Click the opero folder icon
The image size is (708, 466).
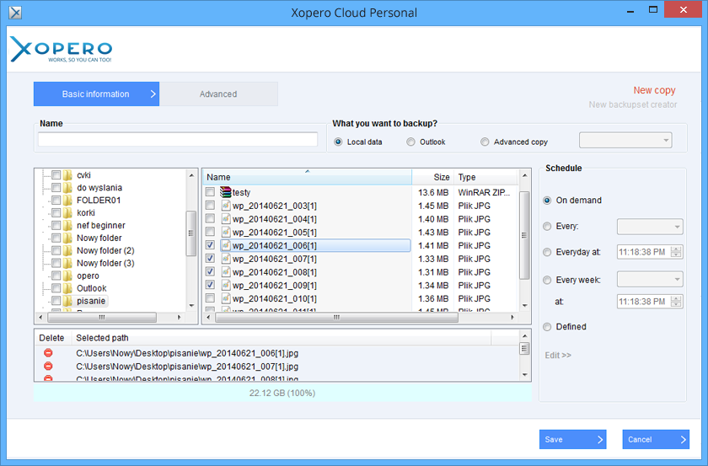(67, 276)
